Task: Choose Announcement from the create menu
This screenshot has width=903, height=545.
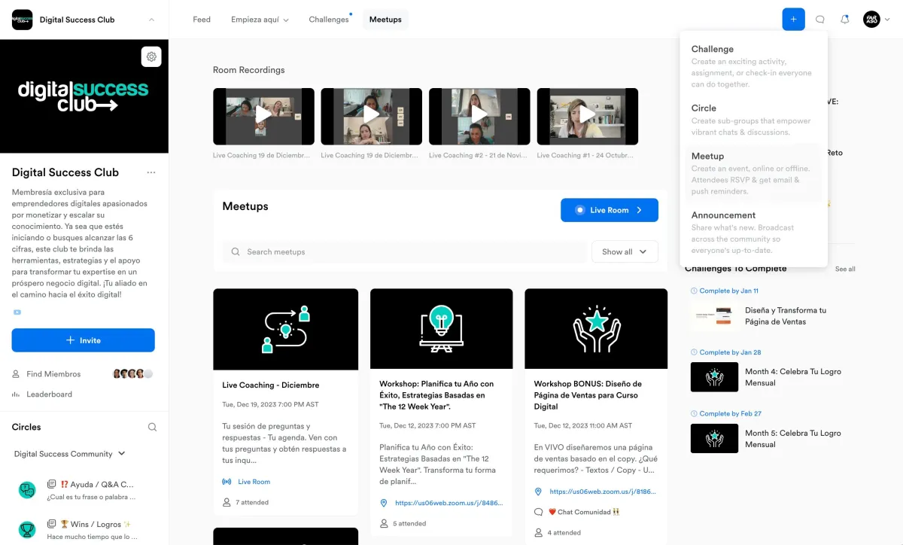Action: tap(753, 233)
